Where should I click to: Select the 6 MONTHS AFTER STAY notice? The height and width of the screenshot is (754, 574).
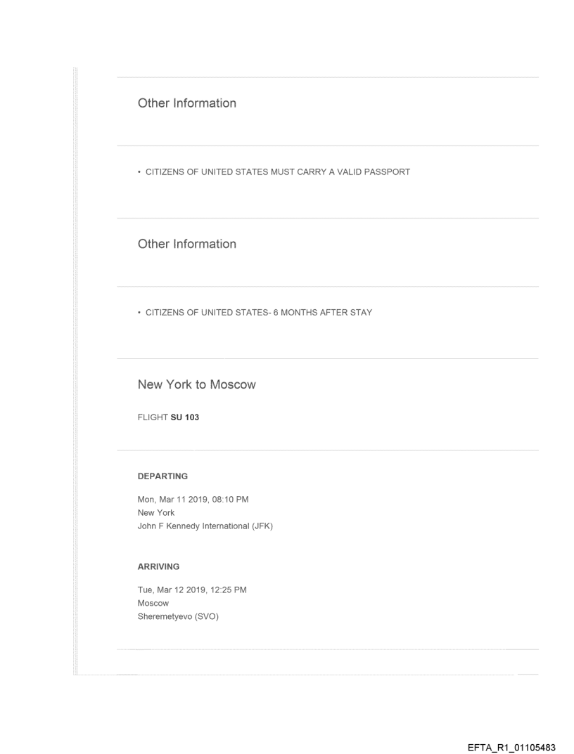[x=258, y=313]
